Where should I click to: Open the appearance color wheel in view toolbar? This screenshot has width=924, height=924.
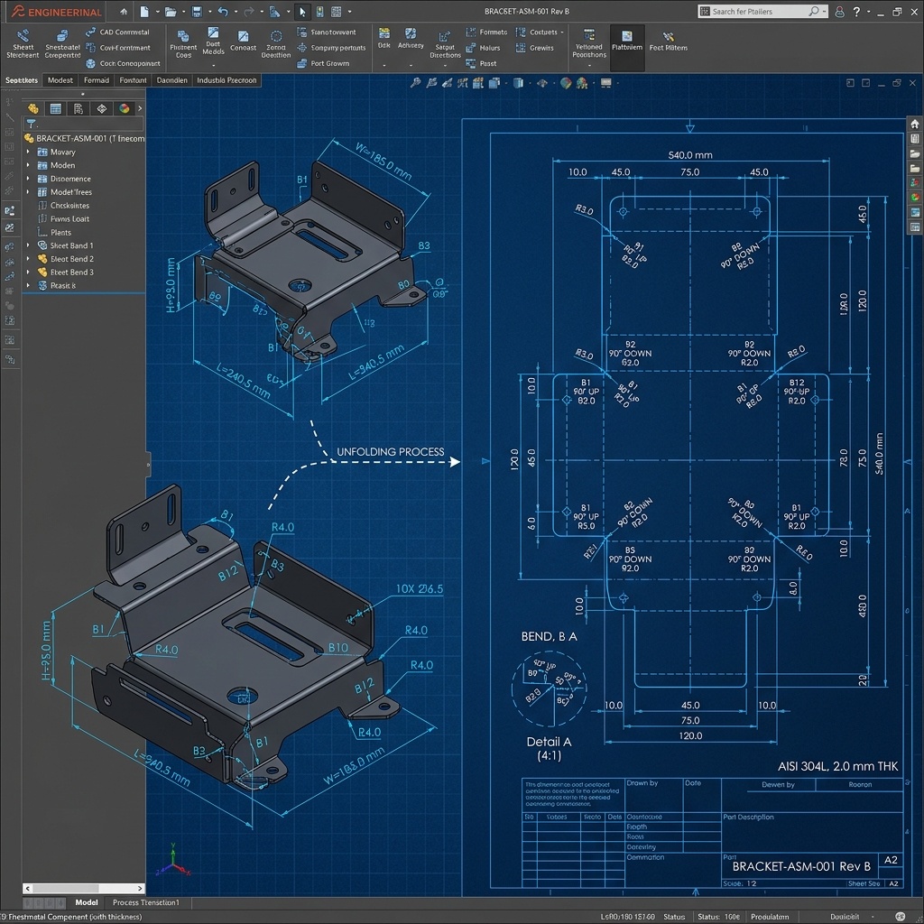(x=566, y=83)
